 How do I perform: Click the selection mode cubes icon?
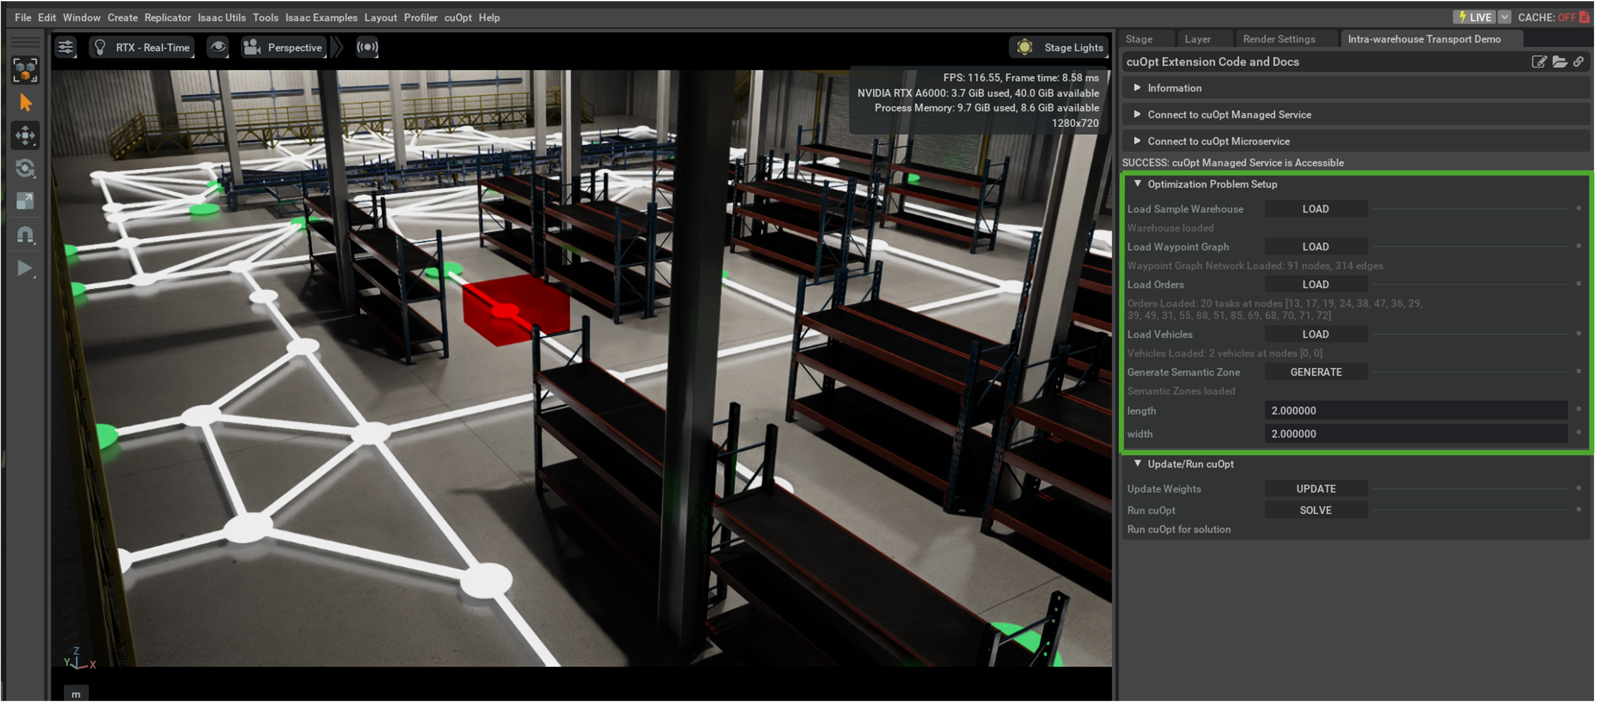pyautogui.click(x=26, y=70)
